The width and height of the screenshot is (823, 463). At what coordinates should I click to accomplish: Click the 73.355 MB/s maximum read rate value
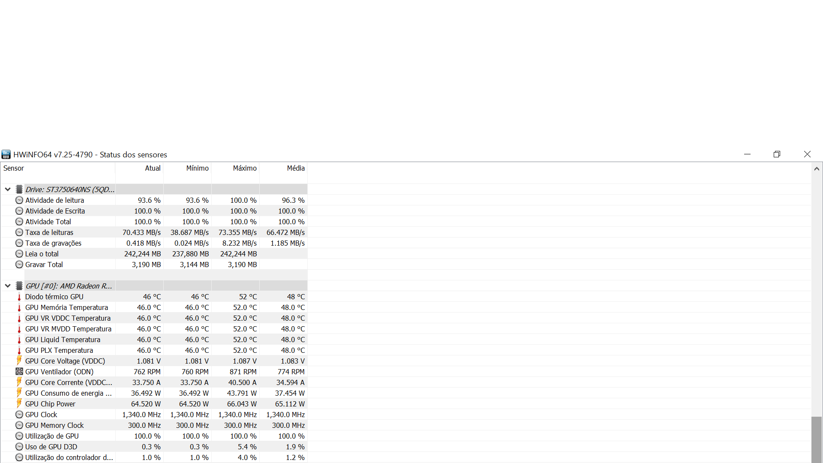[237, 232]
